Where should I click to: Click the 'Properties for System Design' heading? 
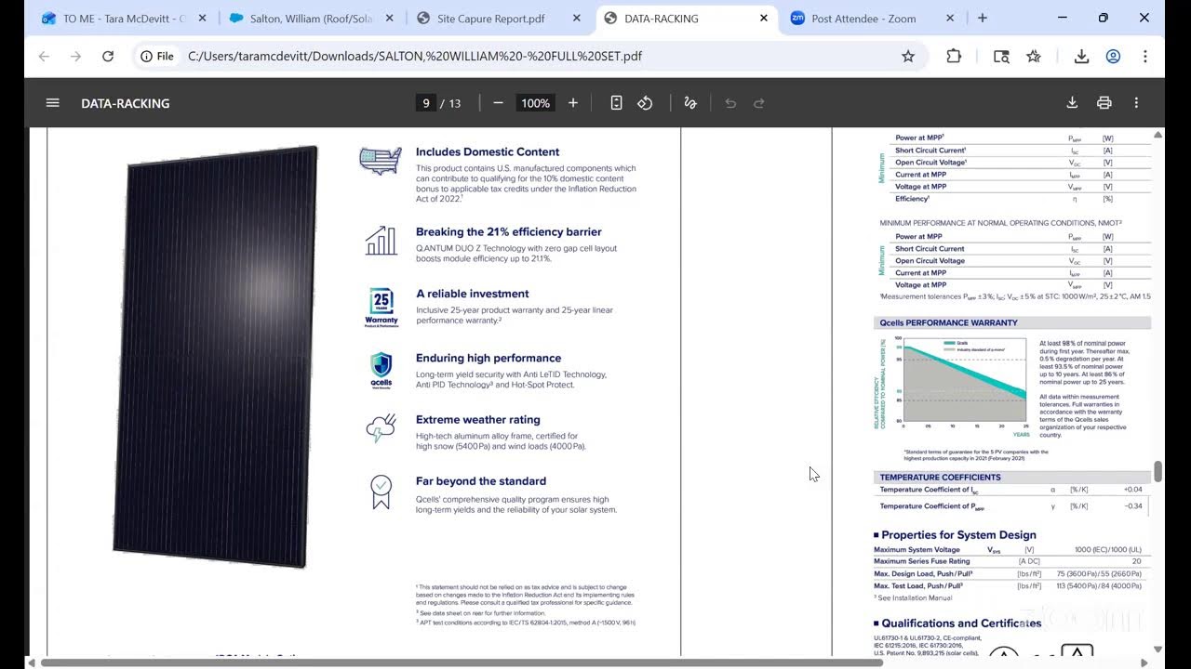point(958,535)
